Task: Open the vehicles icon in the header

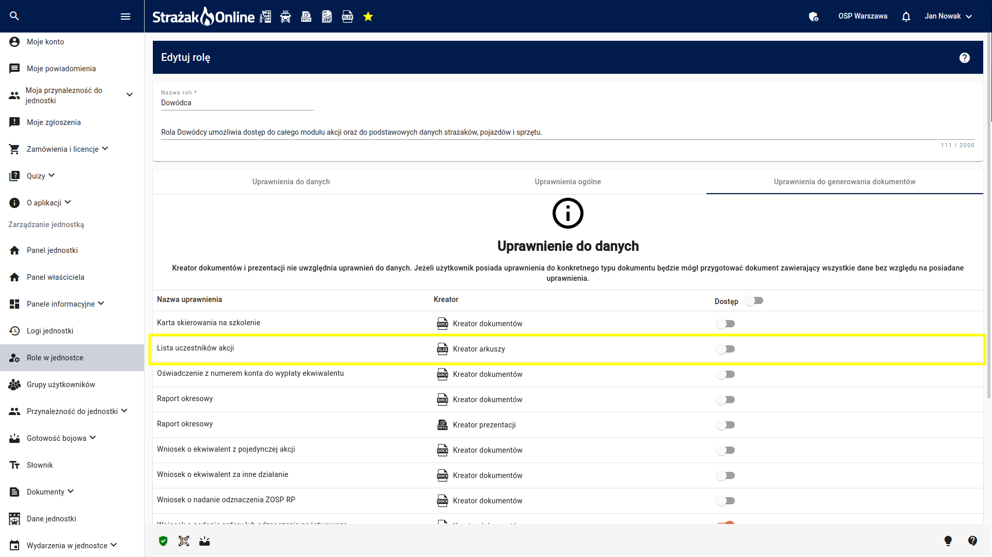Action: tap(286, 17)
